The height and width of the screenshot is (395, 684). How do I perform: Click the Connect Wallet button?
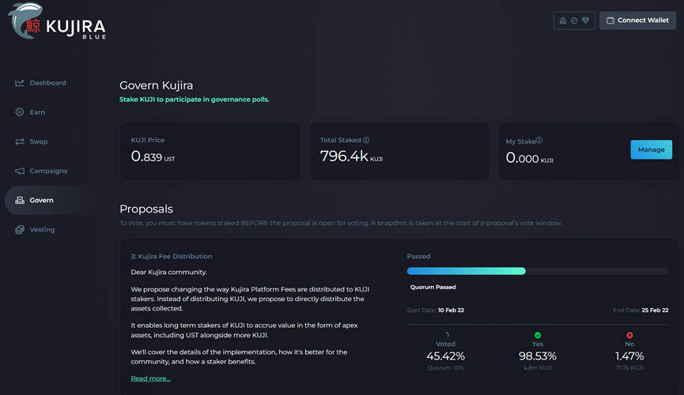[638, 21]
